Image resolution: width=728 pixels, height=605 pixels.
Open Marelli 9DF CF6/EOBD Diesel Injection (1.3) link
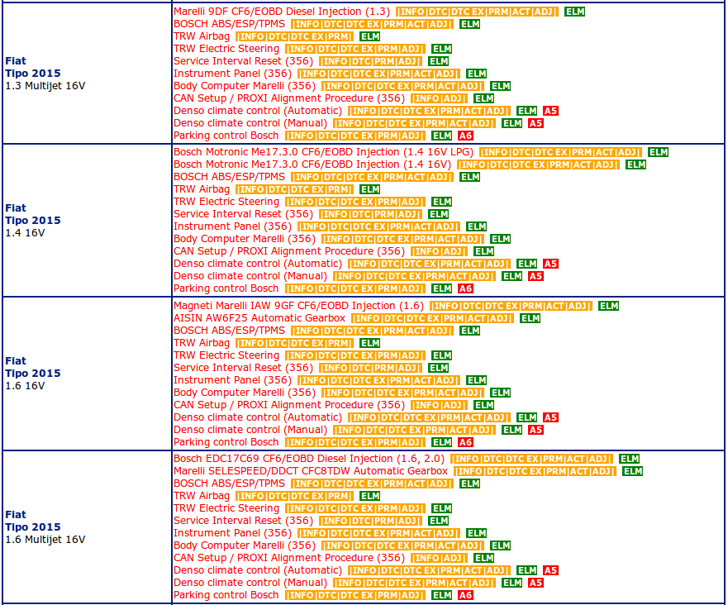(x=281, y=12)
